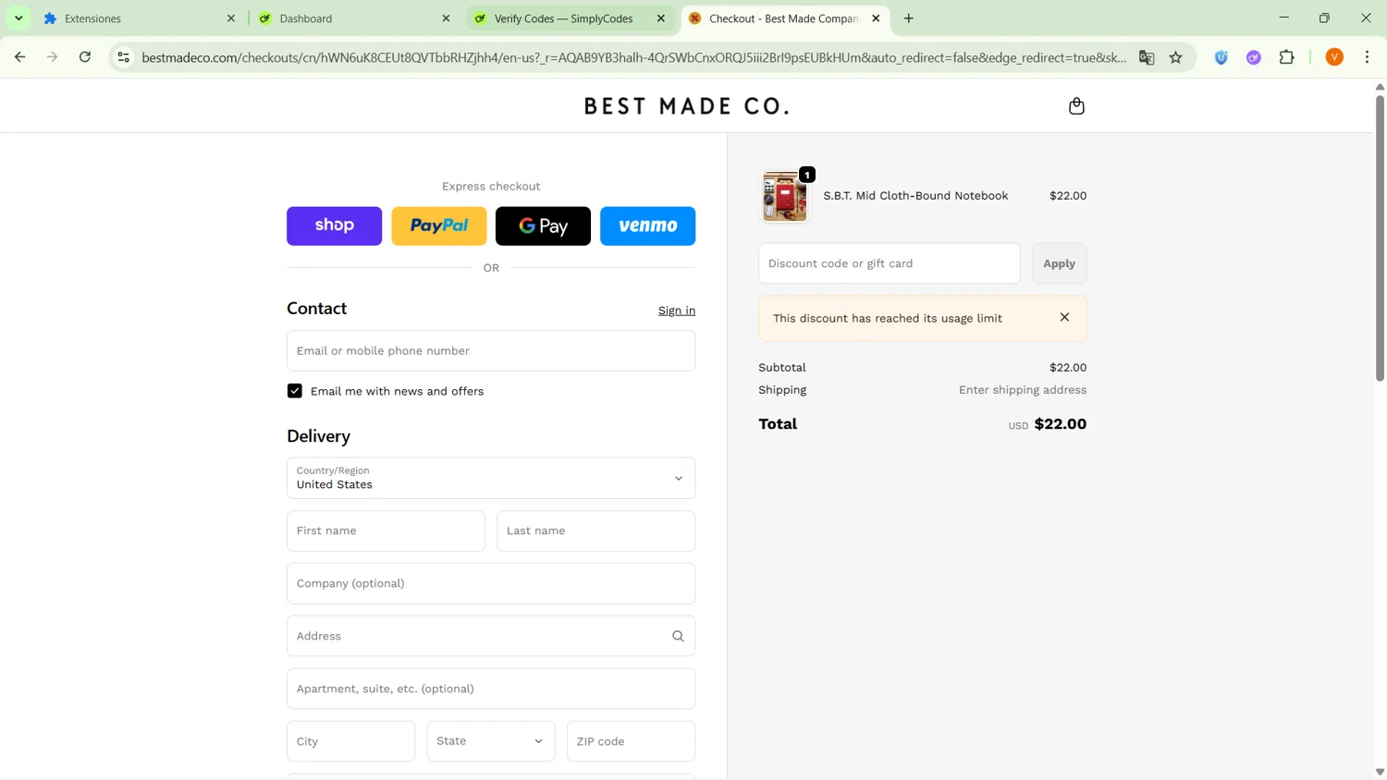The height and width of the screenshot is (780, 1387).
Task: Open the purple SimplyCodes extension icon
Action: 1254,57
